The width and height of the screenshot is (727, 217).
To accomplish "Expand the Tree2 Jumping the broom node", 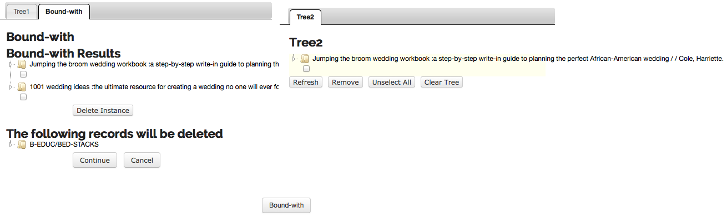I will pos(295,59).
